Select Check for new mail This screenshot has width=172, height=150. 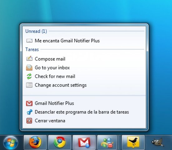pos(55,76)
